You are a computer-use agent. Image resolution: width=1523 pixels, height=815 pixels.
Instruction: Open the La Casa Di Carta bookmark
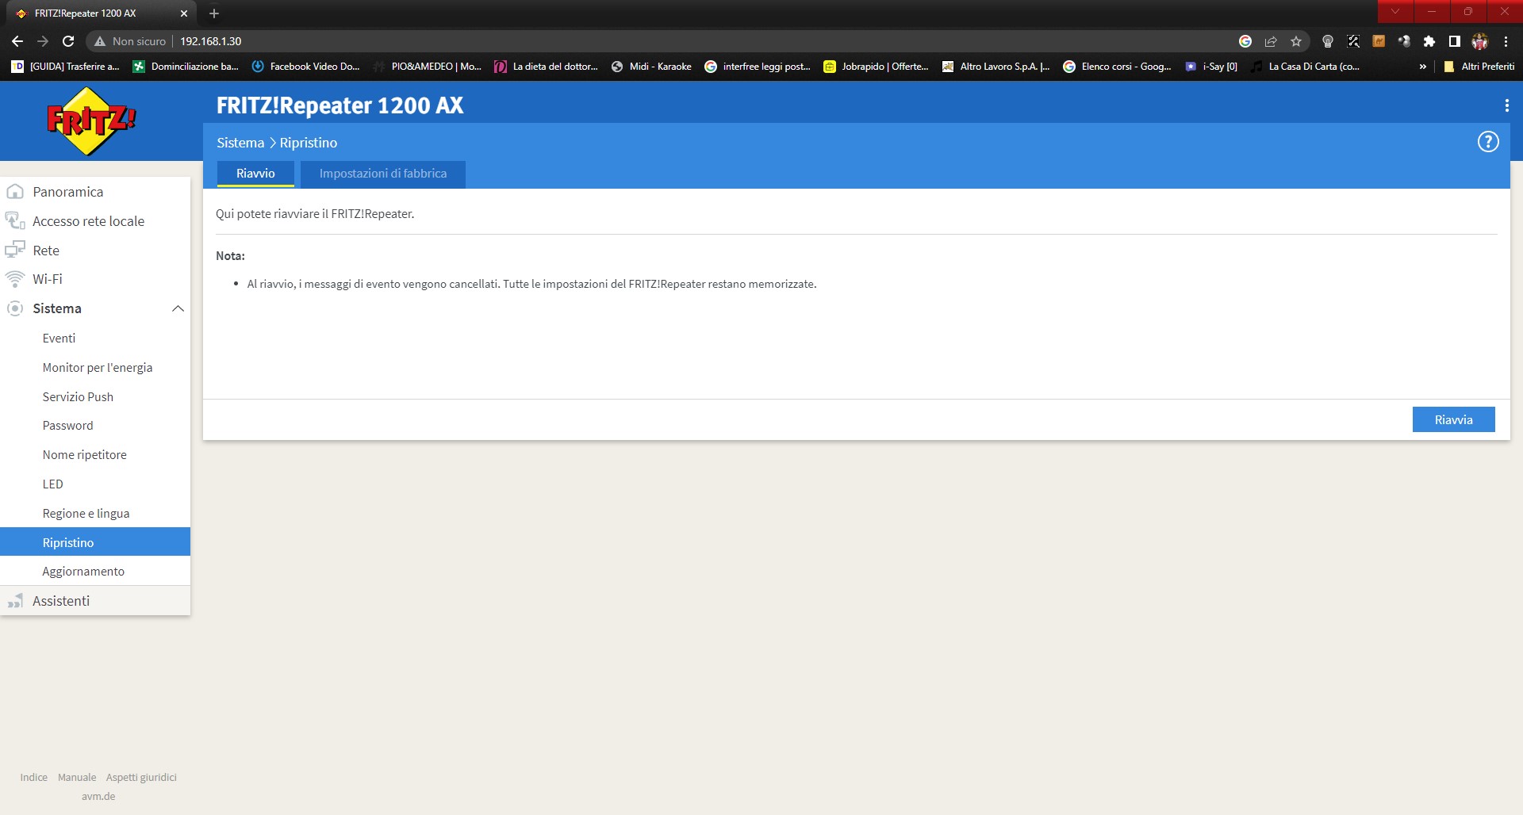coord(1306,67)
